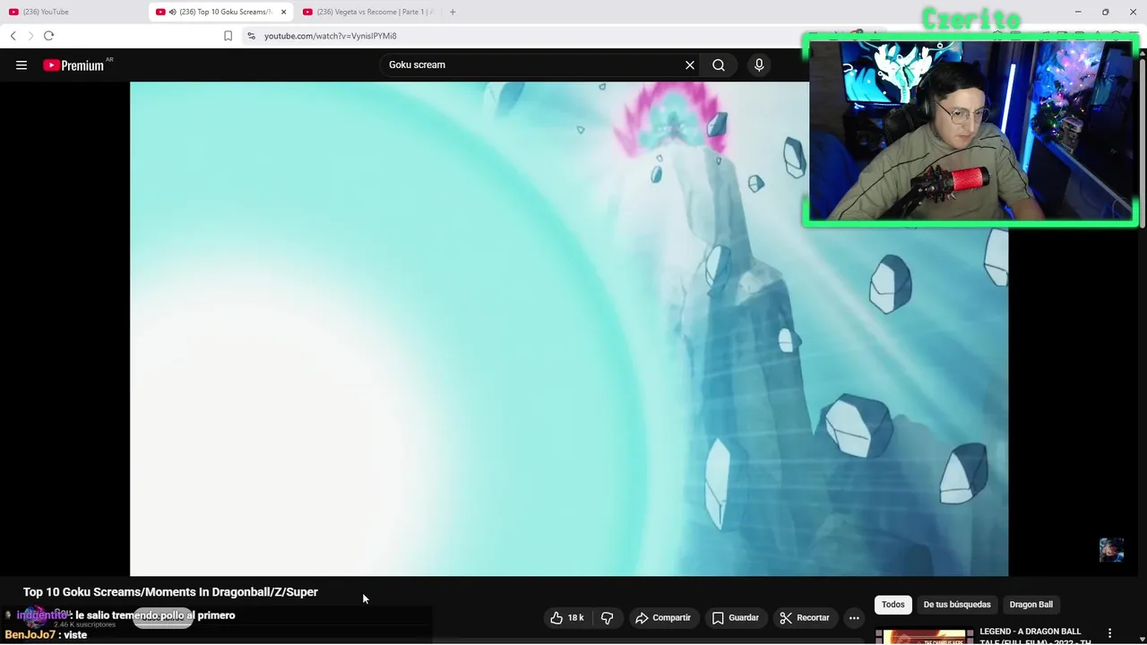Go back with the browser back arrow
This screenshot has width=1147, height=645.
pyautogui.click(x=13, y=36)
